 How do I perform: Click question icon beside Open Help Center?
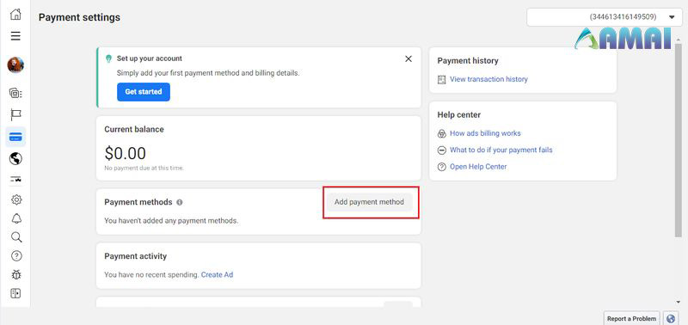tap(442, 167)
